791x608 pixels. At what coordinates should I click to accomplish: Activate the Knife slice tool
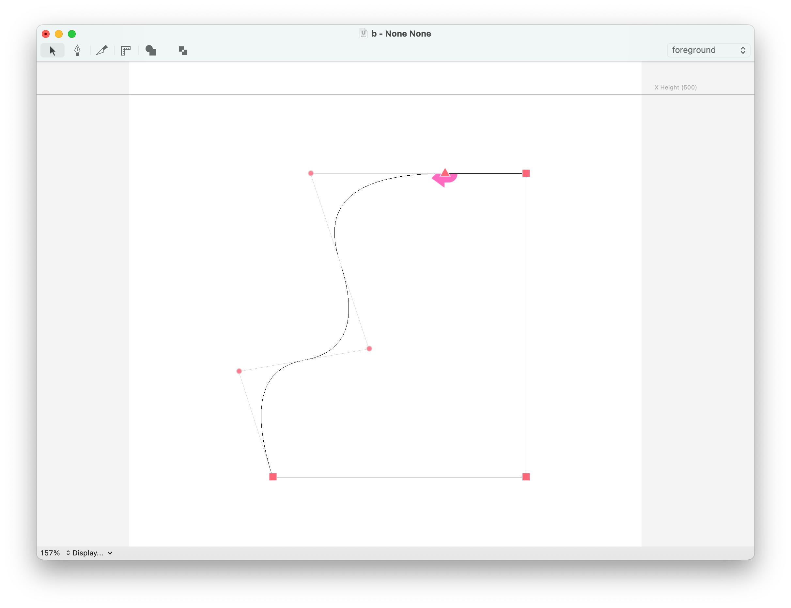pos(101,50)
